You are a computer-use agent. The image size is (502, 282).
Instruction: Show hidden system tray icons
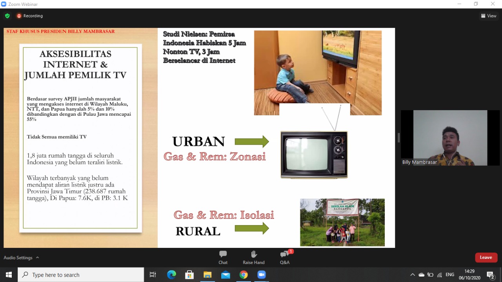[x=413, y=275]
